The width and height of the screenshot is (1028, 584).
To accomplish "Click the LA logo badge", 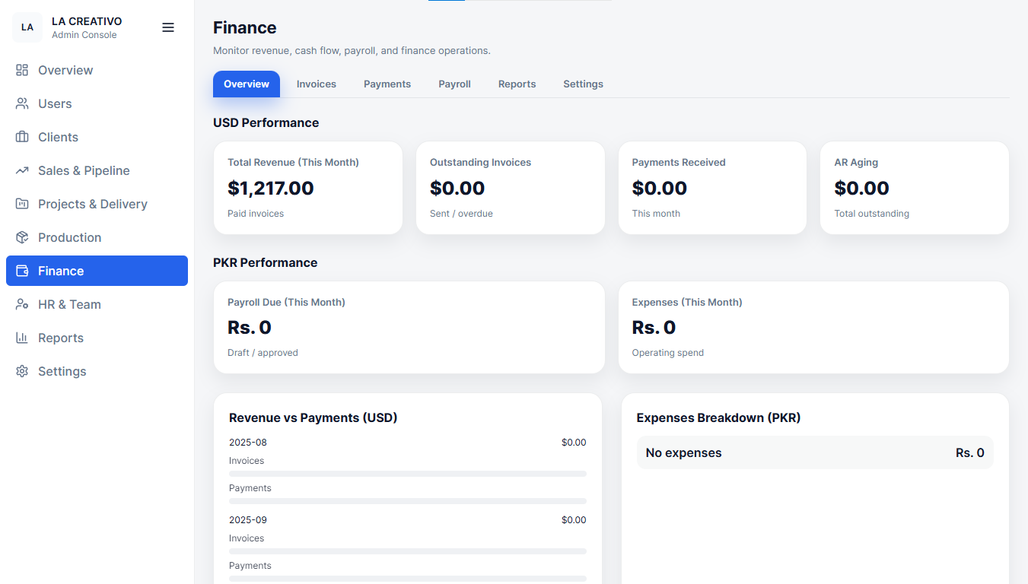I will [27, 27].
